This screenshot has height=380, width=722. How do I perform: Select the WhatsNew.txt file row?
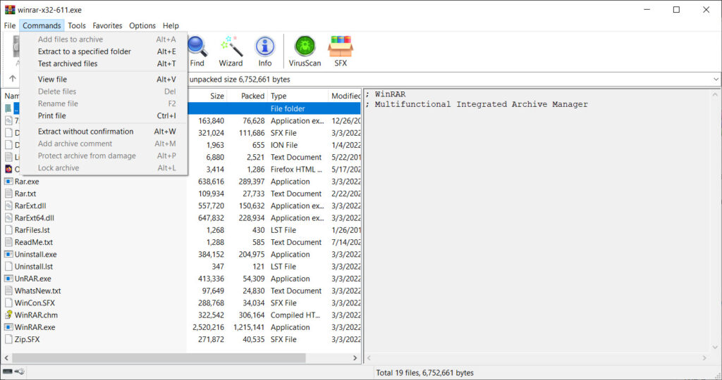pyautogui.click(x=38, y=291)
